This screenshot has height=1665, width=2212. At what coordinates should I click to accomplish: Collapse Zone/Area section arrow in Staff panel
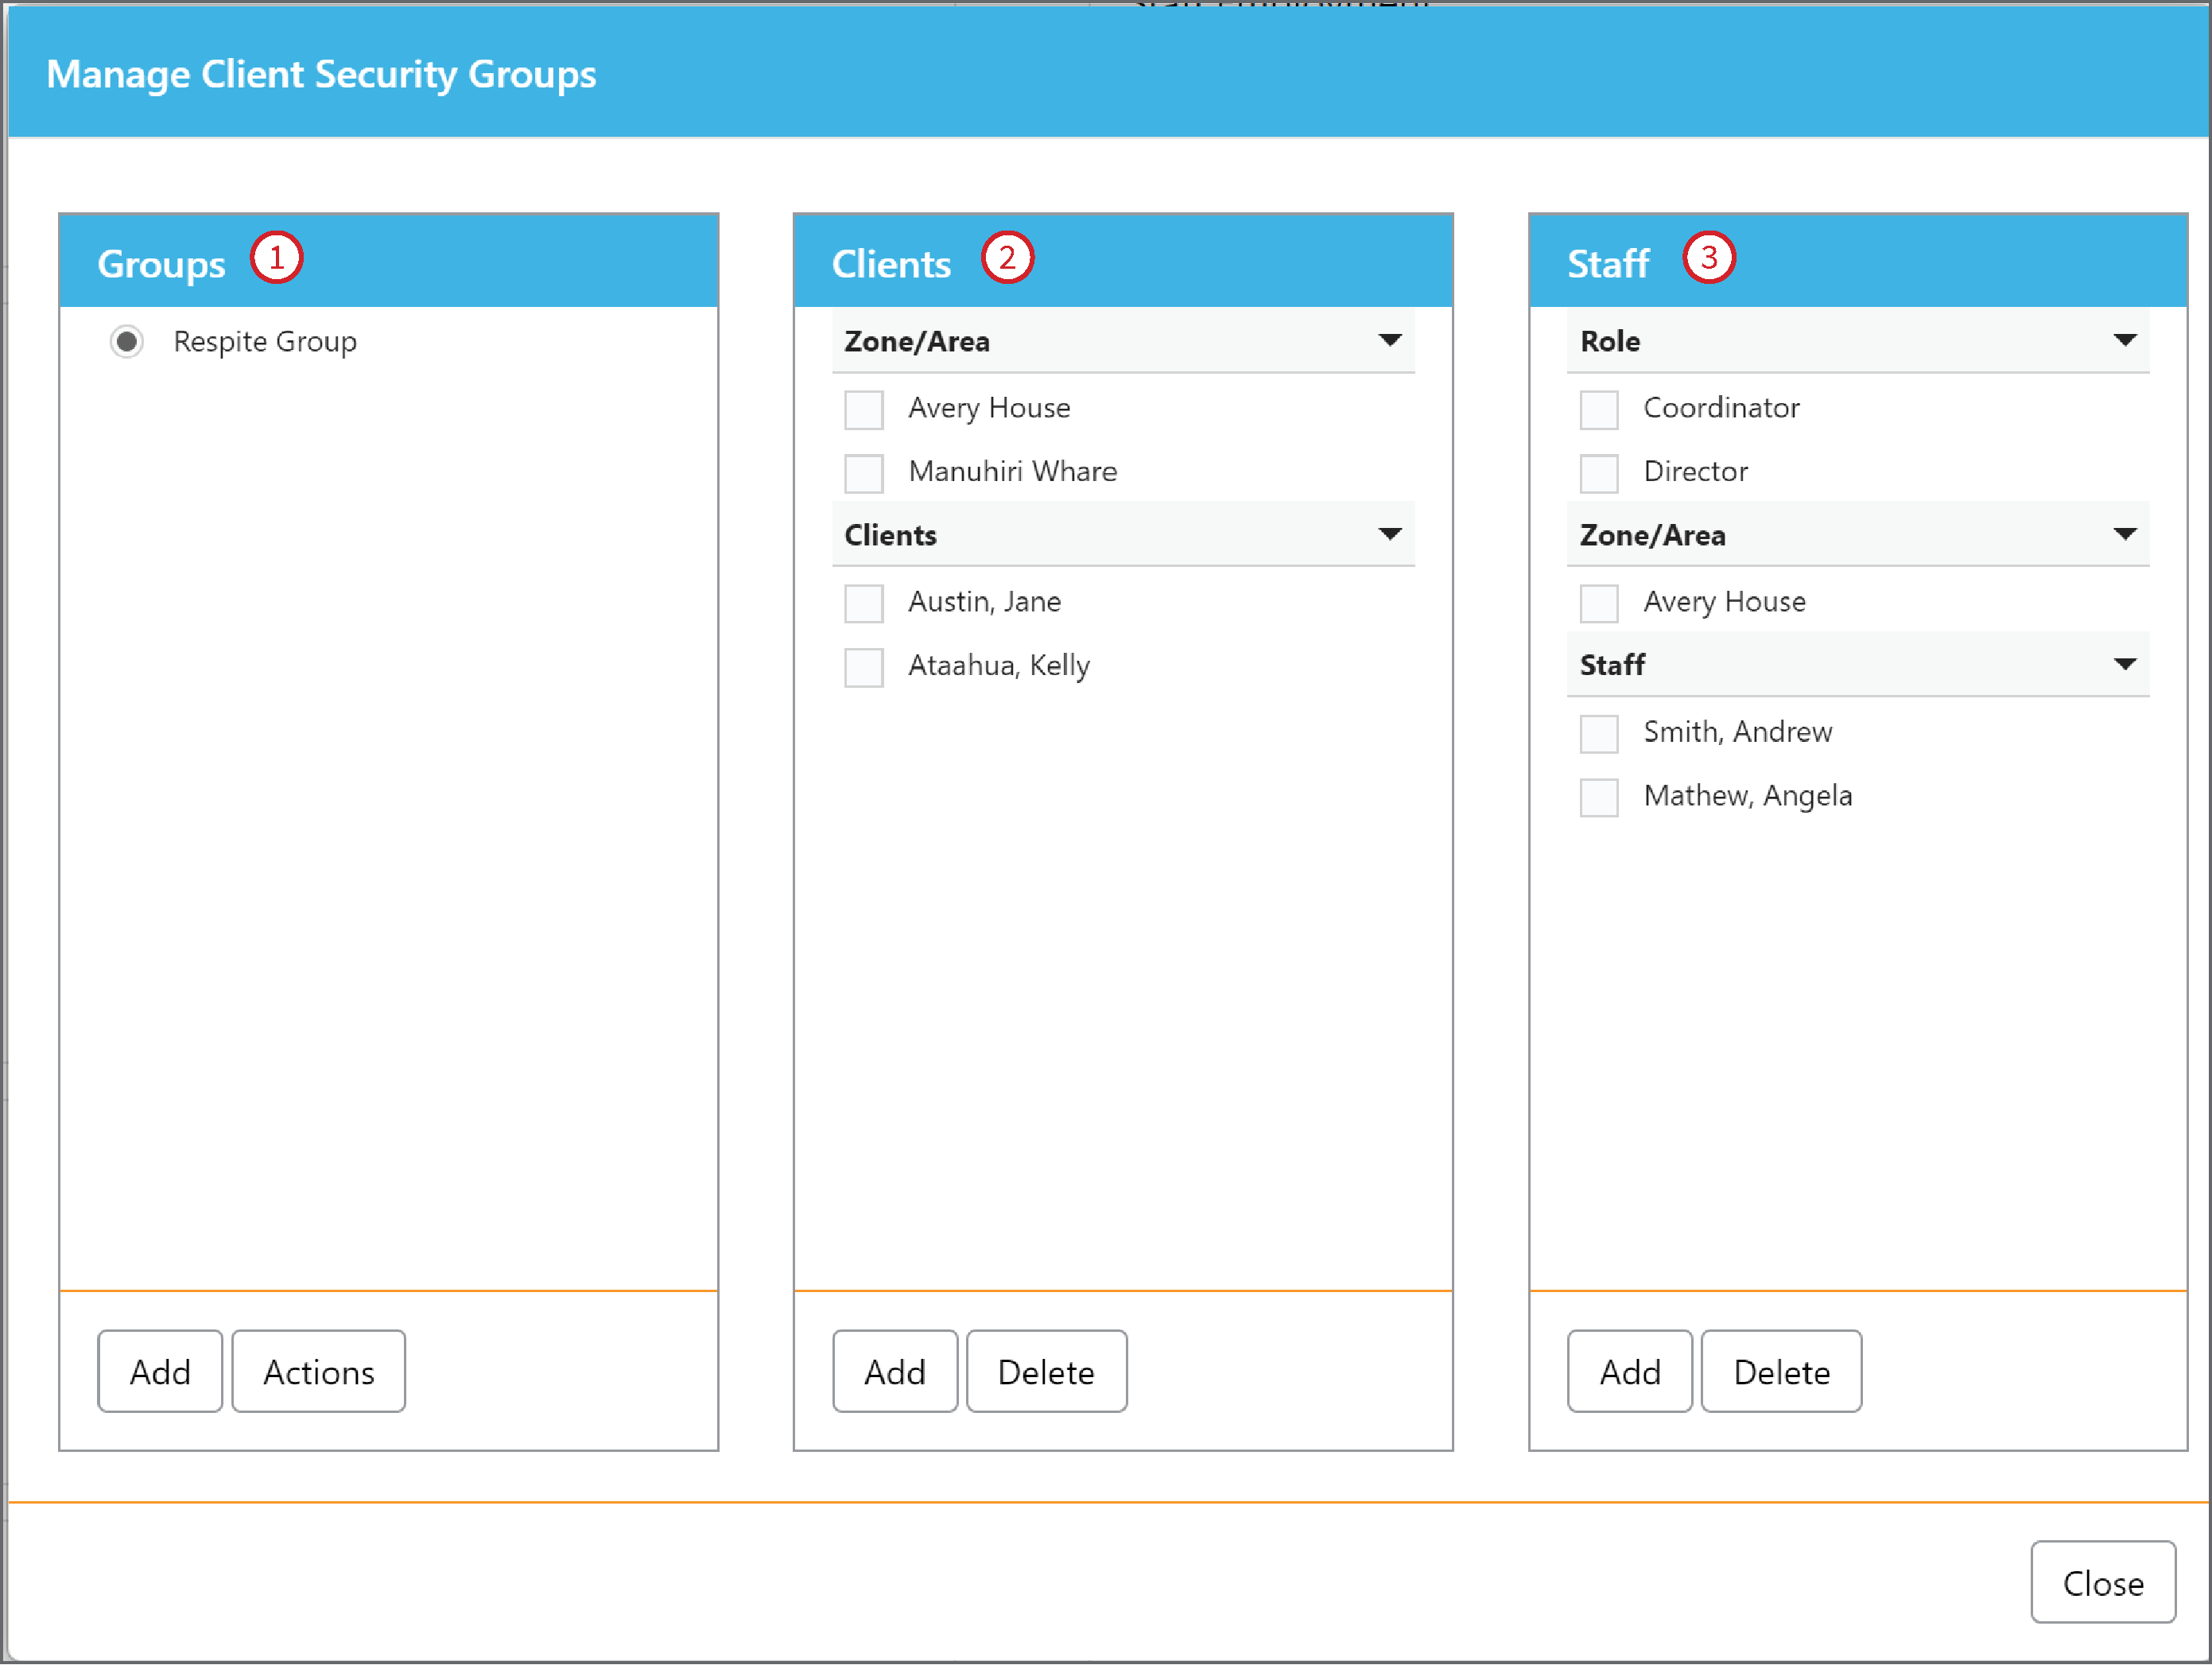[x=2125, y=534]
